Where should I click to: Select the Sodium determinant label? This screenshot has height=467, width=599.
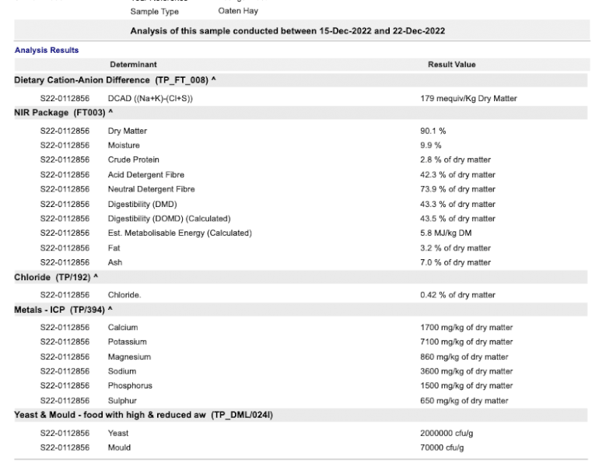tap(121, 371)
